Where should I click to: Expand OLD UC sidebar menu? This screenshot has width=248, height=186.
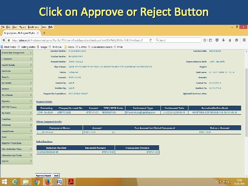coord(17,161)
